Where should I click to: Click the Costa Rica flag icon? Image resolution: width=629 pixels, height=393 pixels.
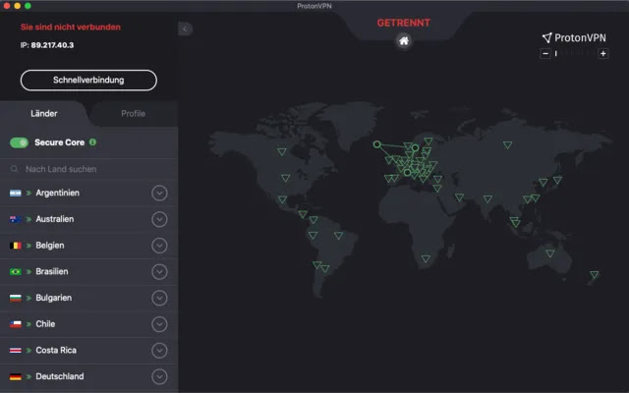pyautogui.click(x=16, y=351)
